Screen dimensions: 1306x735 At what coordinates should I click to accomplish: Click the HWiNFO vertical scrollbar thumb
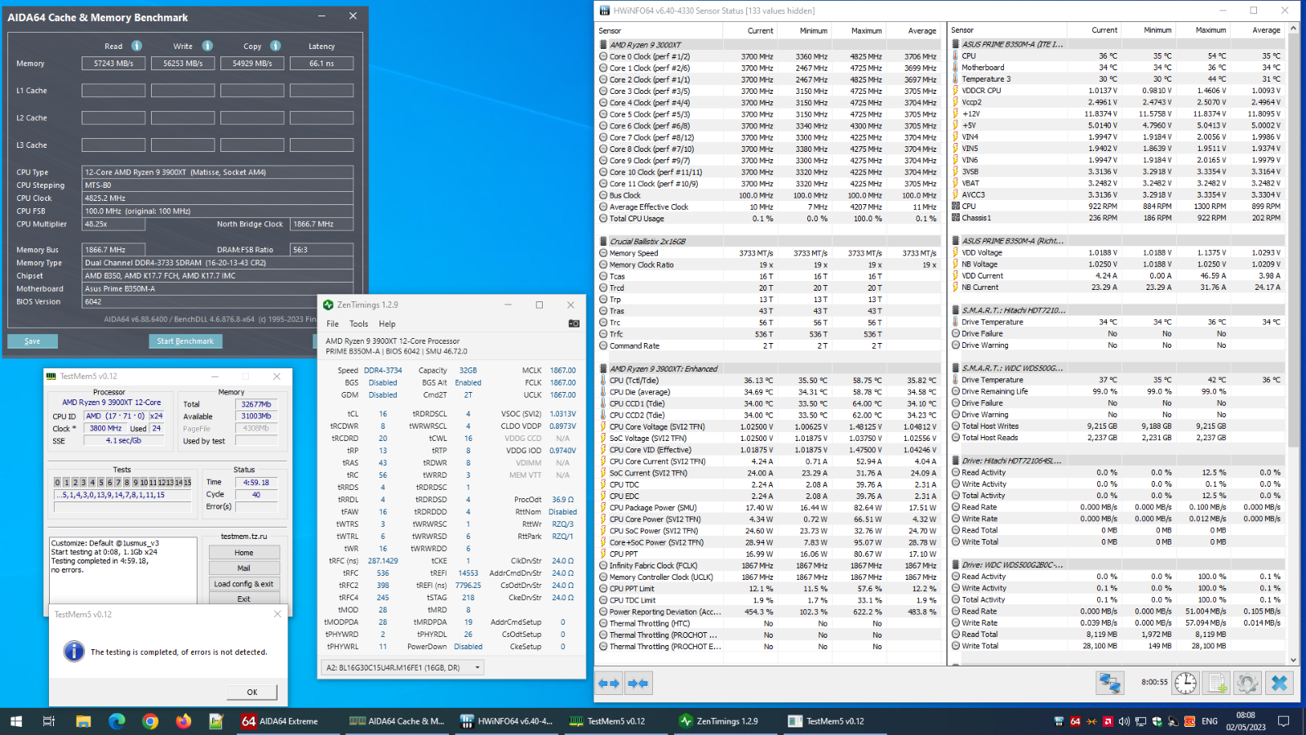click(1294, 241)
